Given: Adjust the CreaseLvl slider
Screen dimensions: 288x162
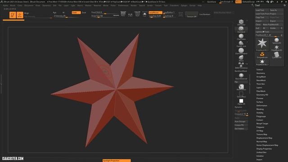Looking at the screenshot, I should point(241,114).
